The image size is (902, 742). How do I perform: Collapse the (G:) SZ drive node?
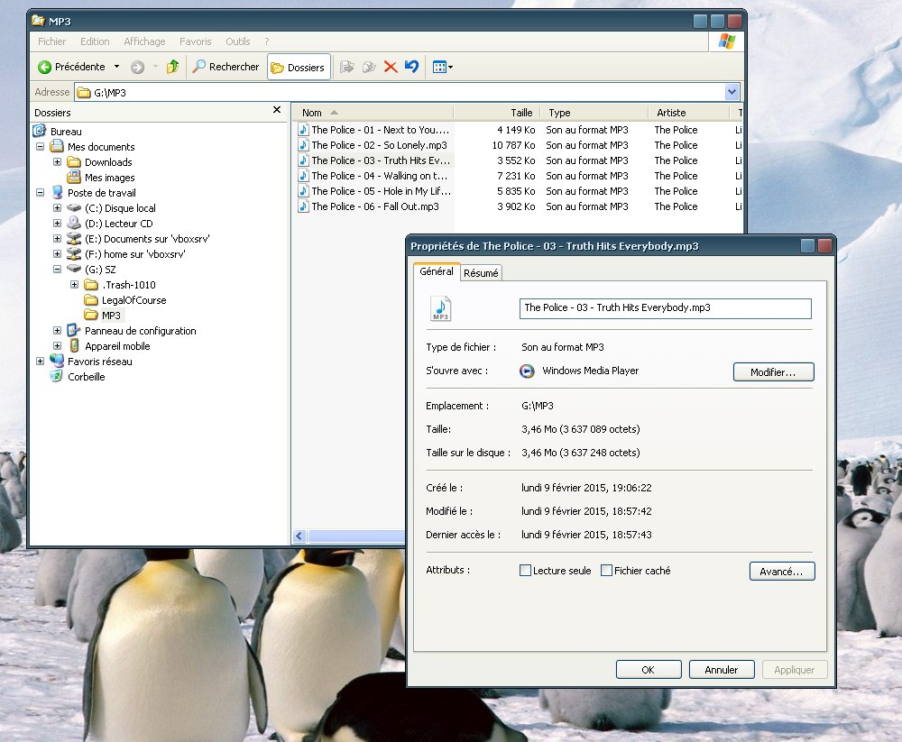57,270
